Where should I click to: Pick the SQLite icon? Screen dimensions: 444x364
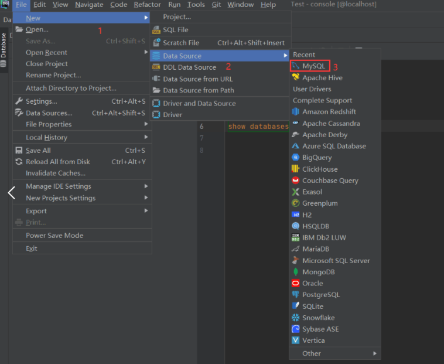[295, 306]
